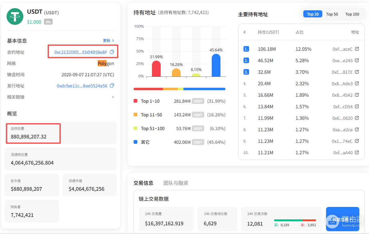This screenshot has width=369, height=234.
Task: Open external link for address 0xe...e245
Action: click(357, 60)
